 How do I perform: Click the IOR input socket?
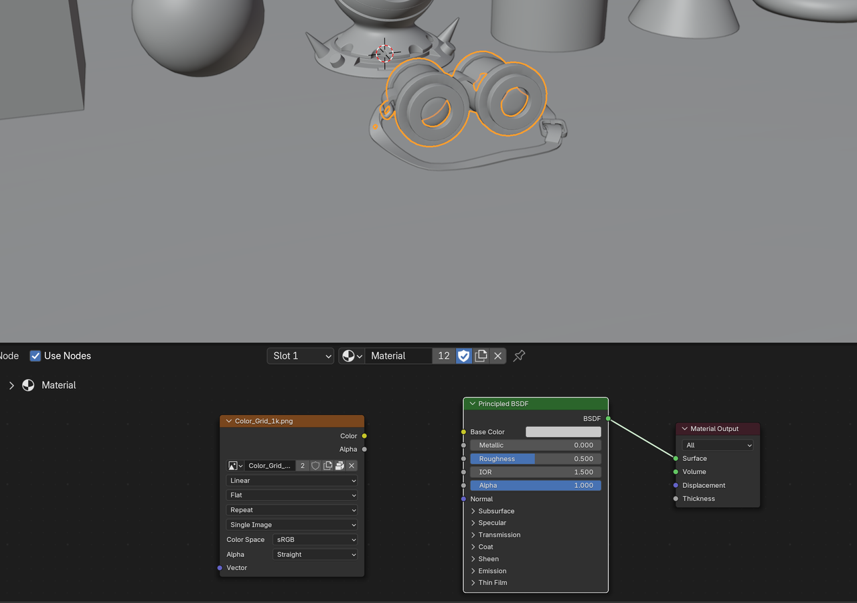463,472
